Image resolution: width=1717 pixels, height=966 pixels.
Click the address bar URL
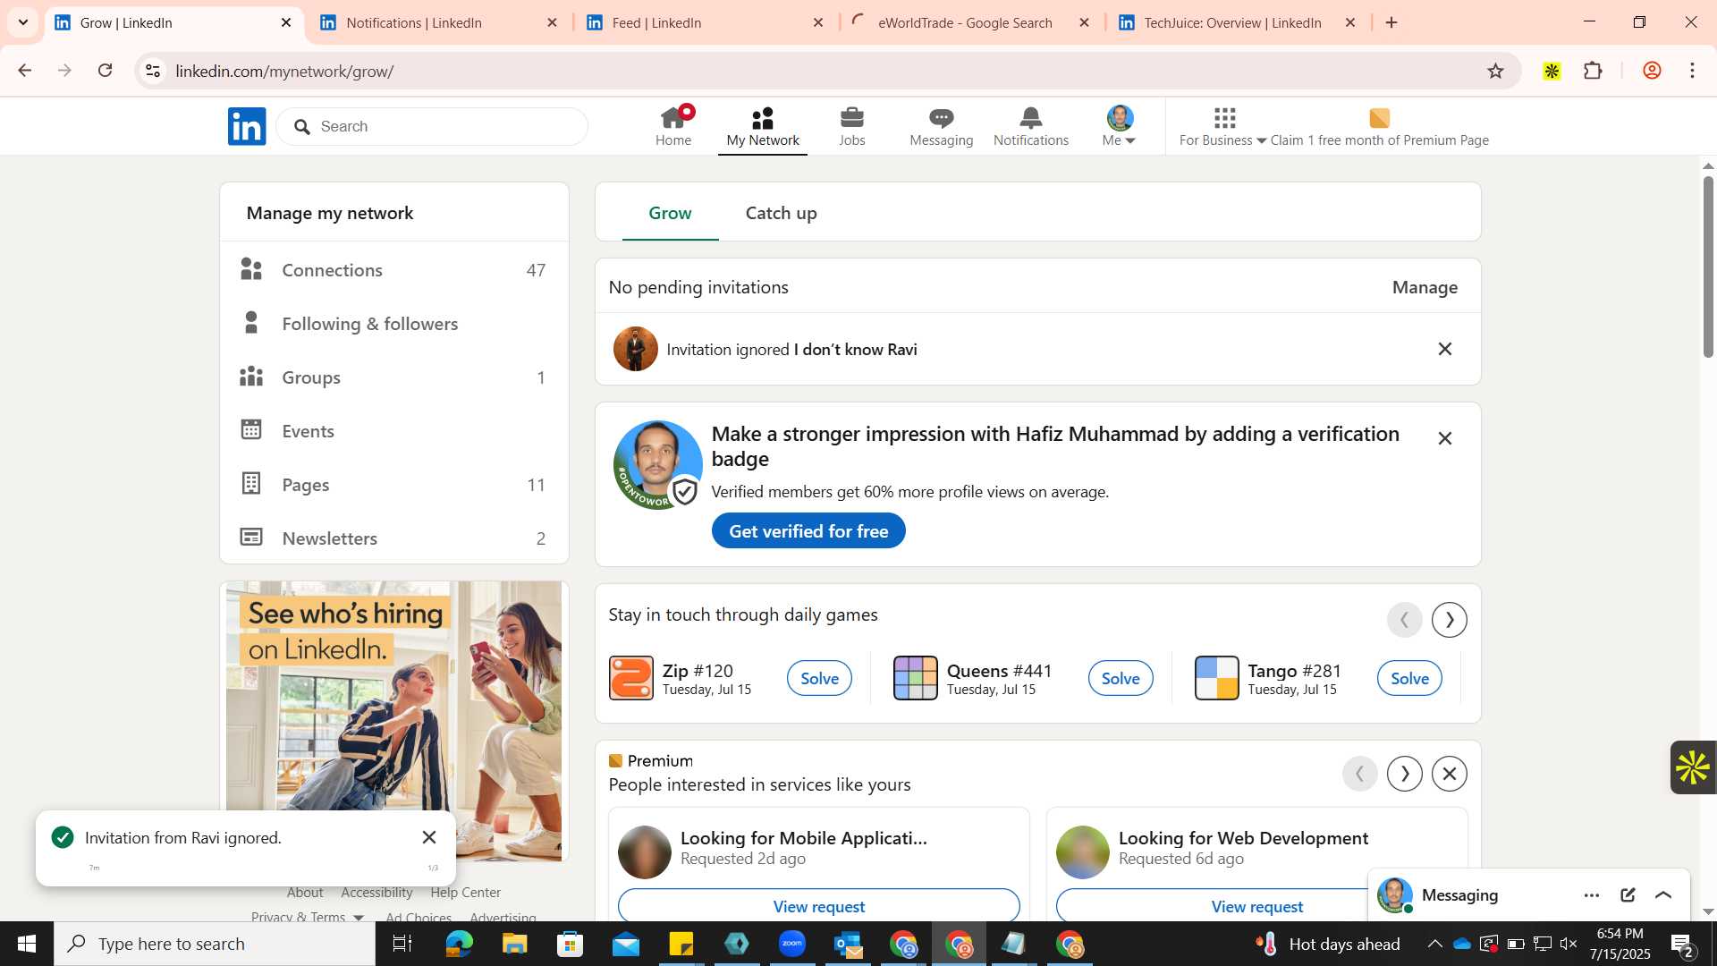coord(284,72)
